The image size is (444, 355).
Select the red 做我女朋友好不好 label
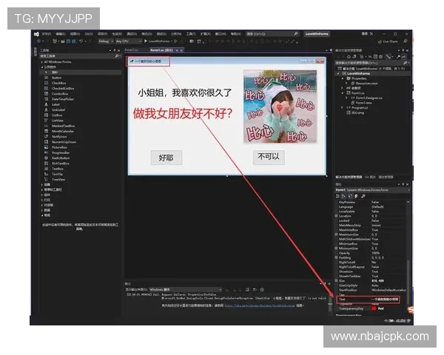tap(183, 113)
